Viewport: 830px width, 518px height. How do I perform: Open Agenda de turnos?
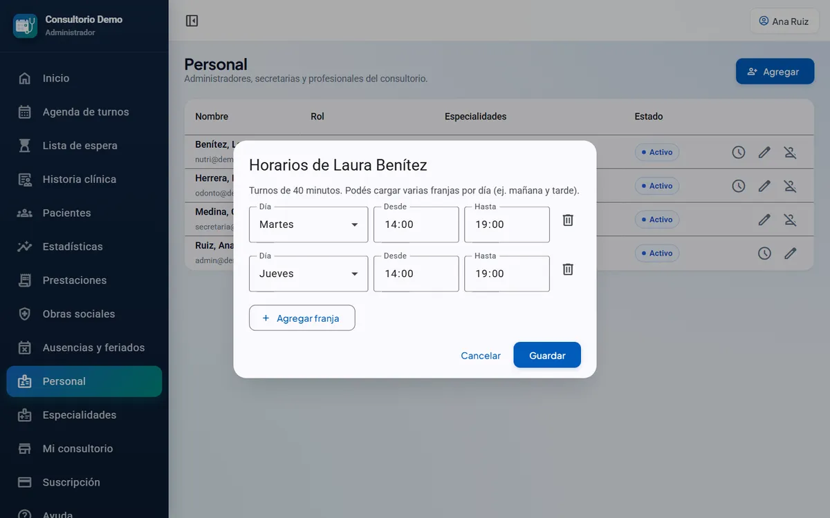[84, 112]
